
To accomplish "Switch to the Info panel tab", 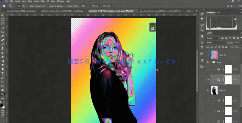I will pyautogui.click(x=219, y=12).
